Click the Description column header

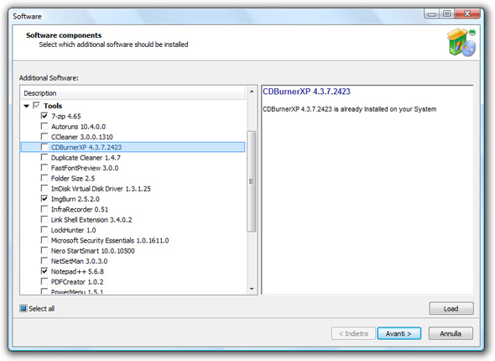tap(133, 93)
